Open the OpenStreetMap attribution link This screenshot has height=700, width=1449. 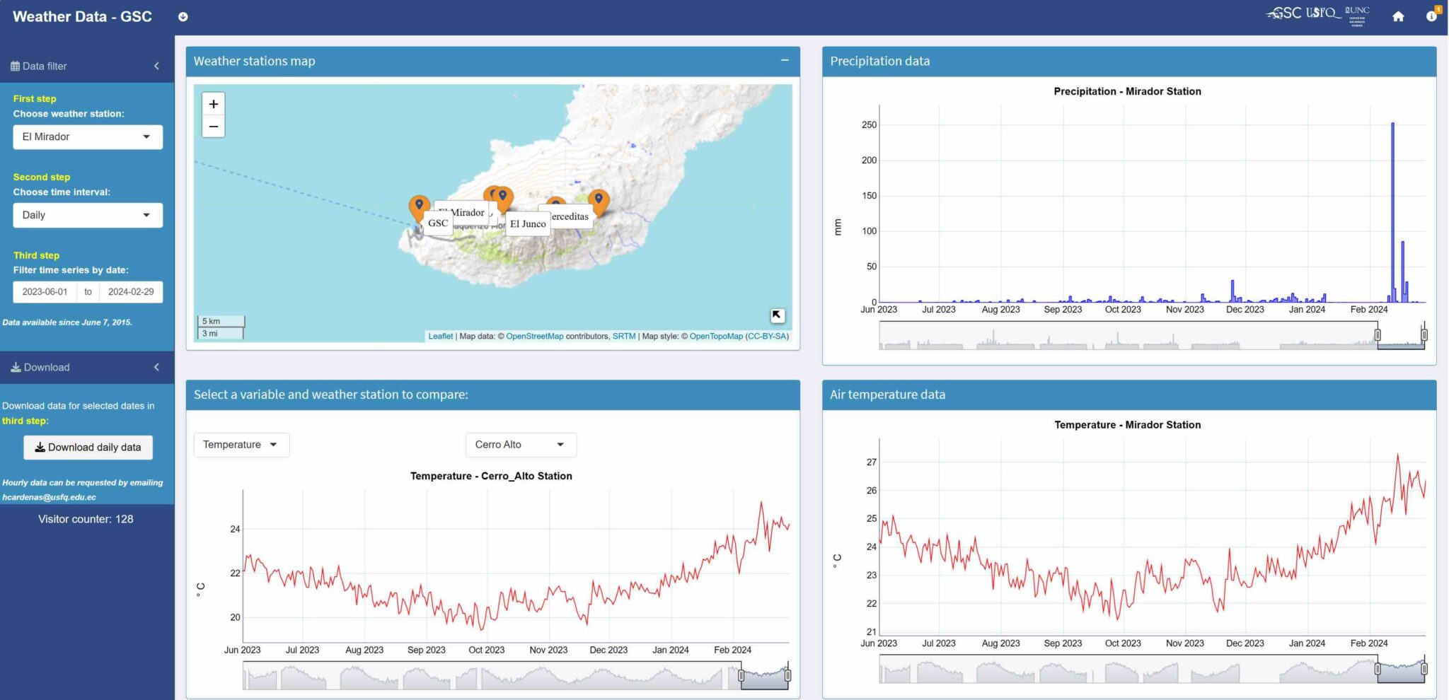click(x=535, y=336)
